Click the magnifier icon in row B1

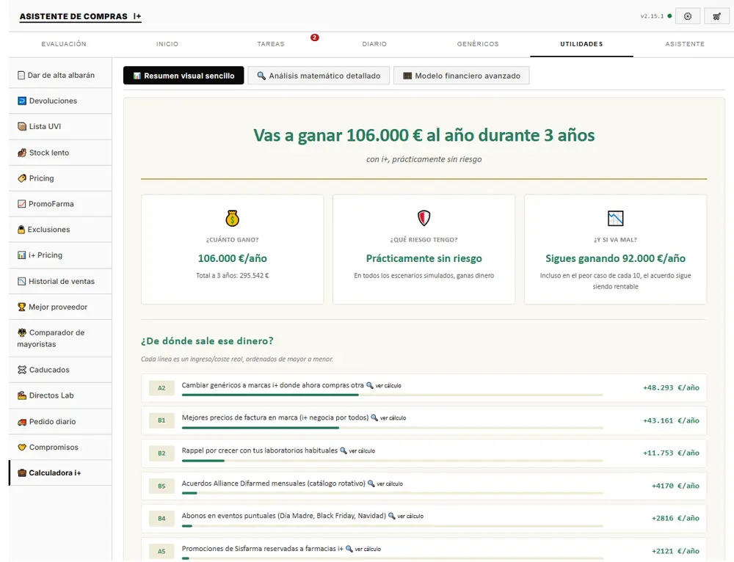click(x=374, y=418)
